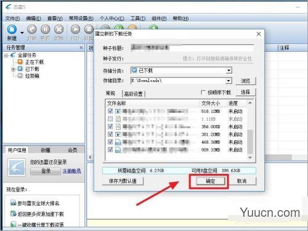Select 垃圾箱 in the task tree
The width and height of the screenshot is (308, 231).
[x=32, y=76]
